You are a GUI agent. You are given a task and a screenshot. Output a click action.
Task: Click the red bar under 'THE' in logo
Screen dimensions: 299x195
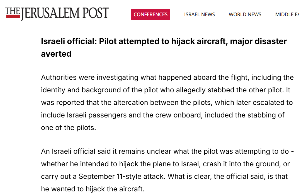point(13,16)
